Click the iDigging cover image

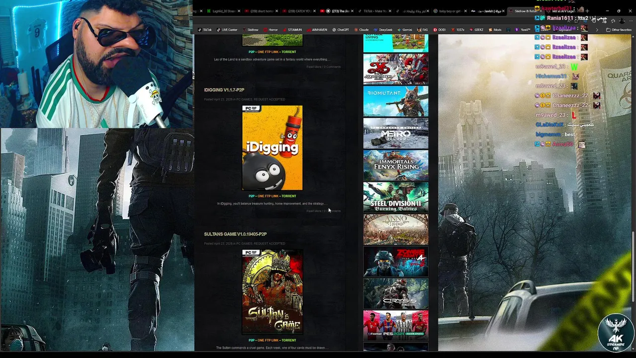(x=272, y=148)
